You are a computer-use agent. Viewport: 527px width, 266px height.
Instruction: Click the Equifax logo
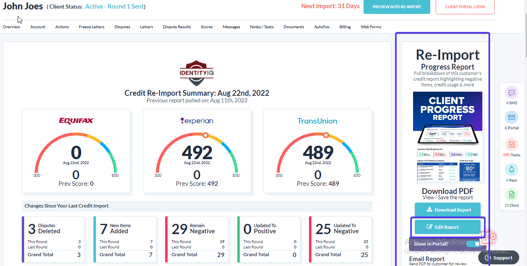[x=76, y=121]
